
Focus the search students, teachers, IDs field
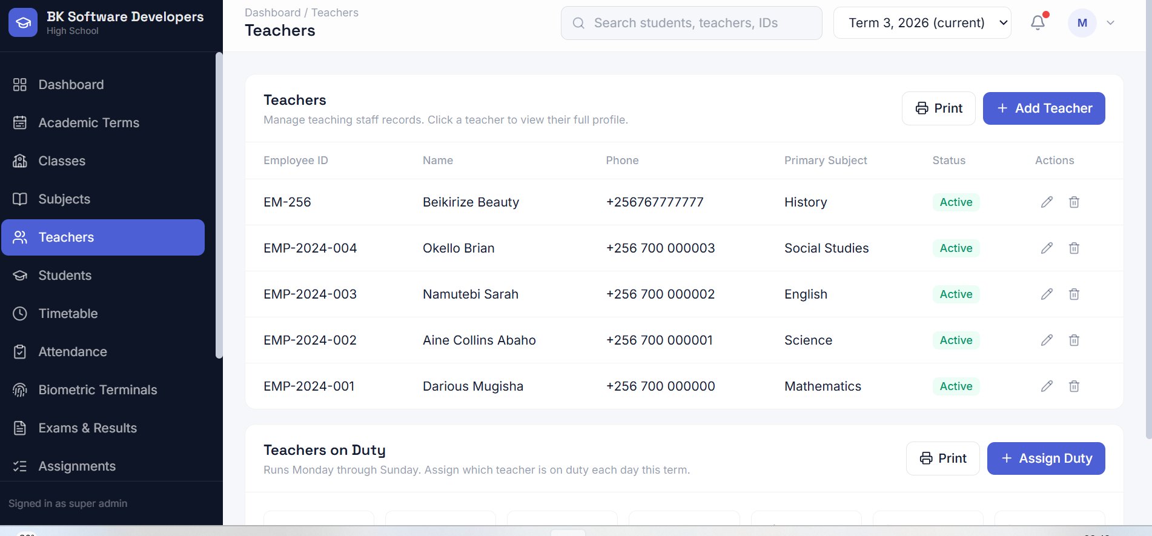[691, 23]
